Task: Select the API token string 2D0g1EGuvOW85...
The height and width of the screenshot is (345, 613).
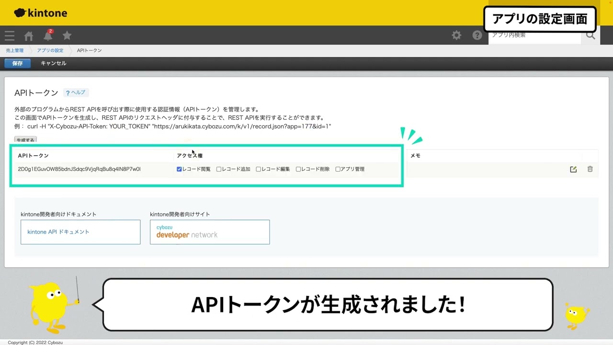Action: tap(79, 169)
